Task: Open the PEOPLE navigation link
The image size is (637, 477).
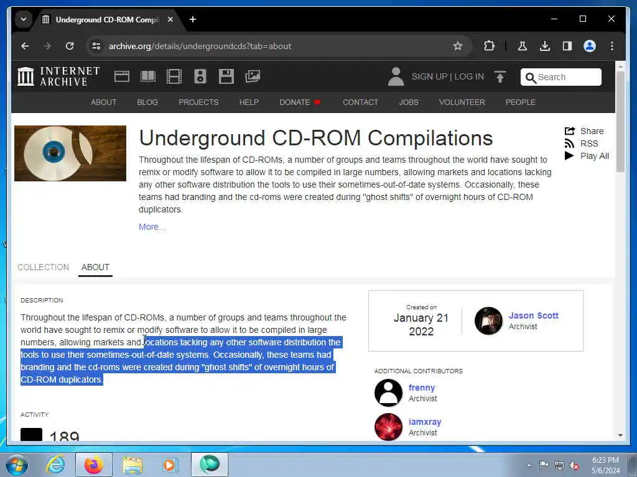Action: pyautogui.click(x=521, y=102)
